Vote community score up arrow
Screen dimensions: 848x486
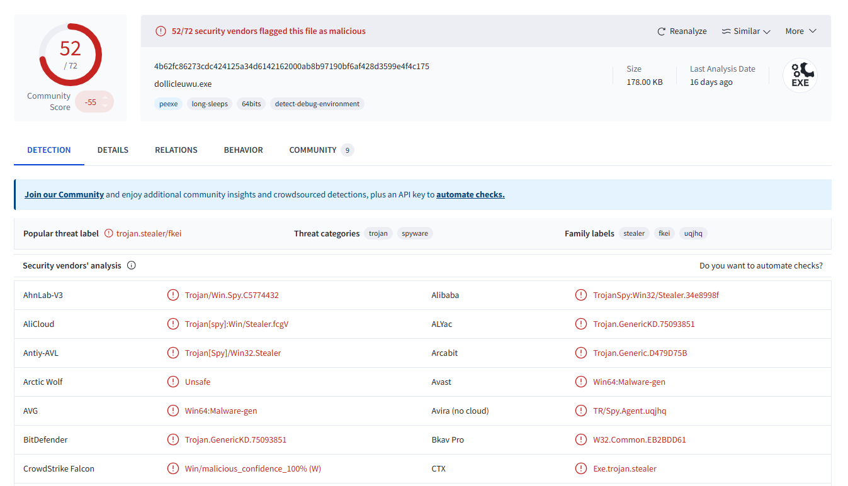pyautogui.click(x=105, y=98)
